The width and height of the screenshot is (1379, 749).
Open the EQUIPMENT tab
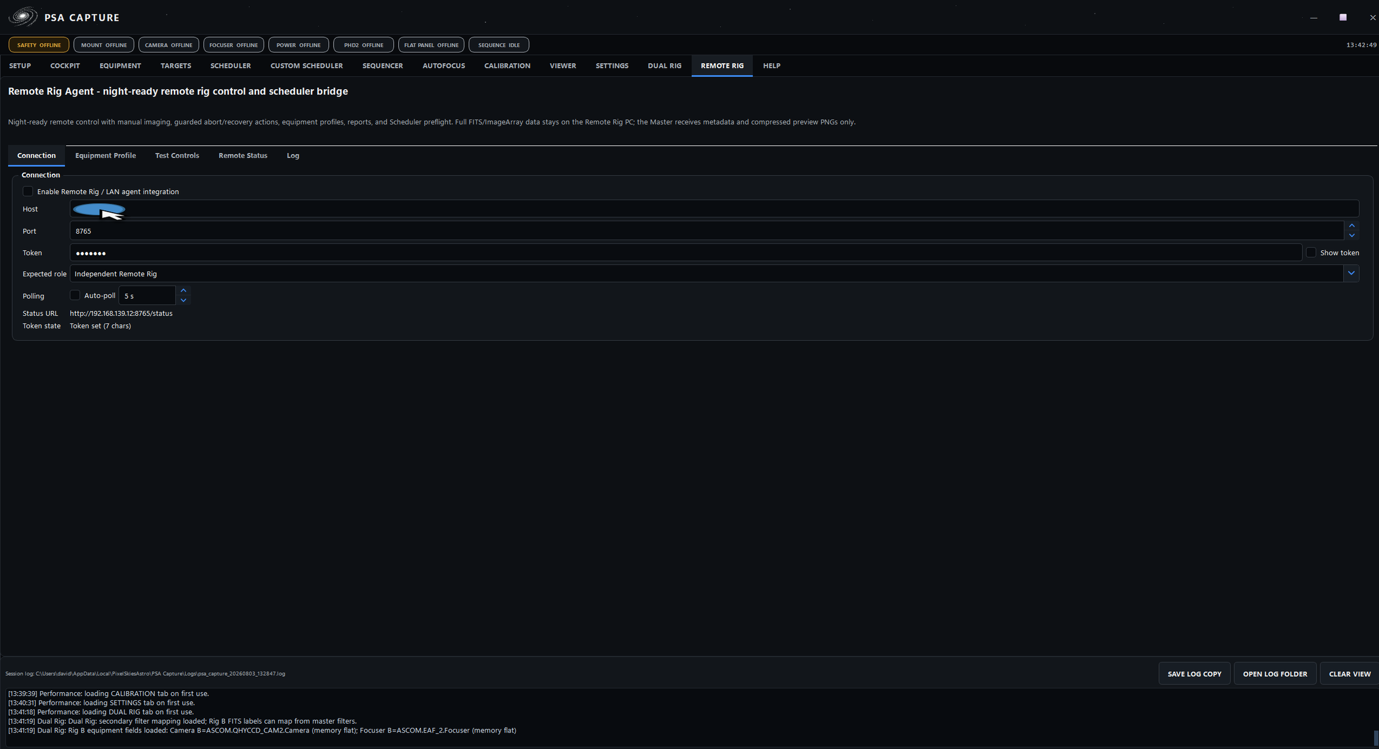[120, 66]
